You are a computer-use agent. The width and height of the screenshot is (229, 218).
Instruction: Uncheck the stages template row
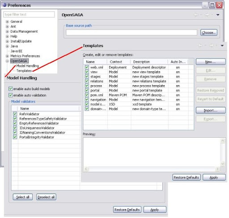[x=87, y=77]
